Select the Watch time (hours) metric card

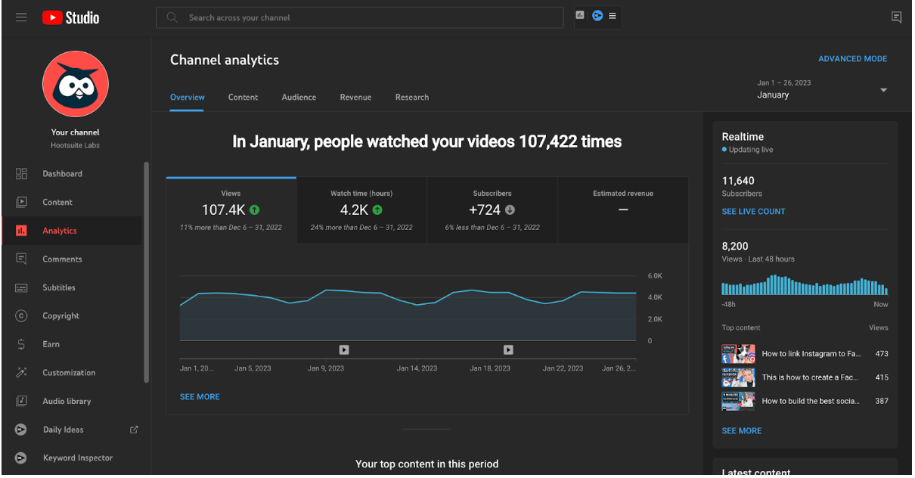[361, 210]
